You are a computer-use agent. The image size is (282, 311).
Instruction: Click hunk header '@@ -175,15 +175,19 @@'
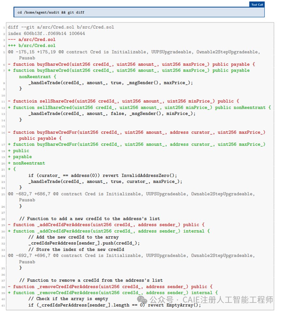click(x=36, y=52)
